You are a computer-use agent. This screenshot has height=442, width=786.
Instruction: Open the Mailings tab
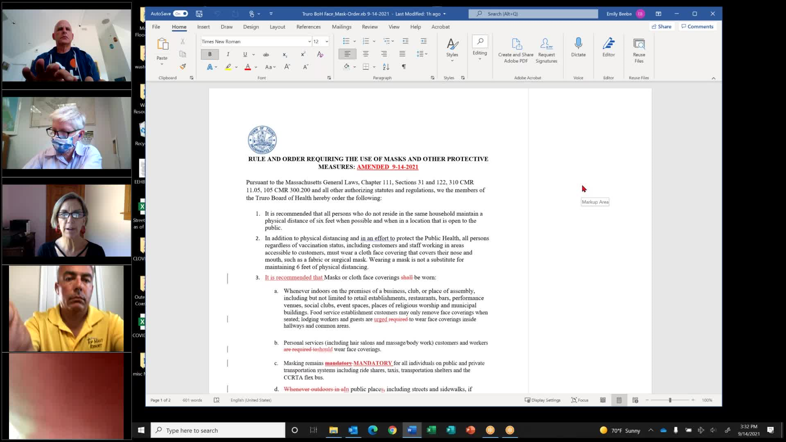click(342, 27)
